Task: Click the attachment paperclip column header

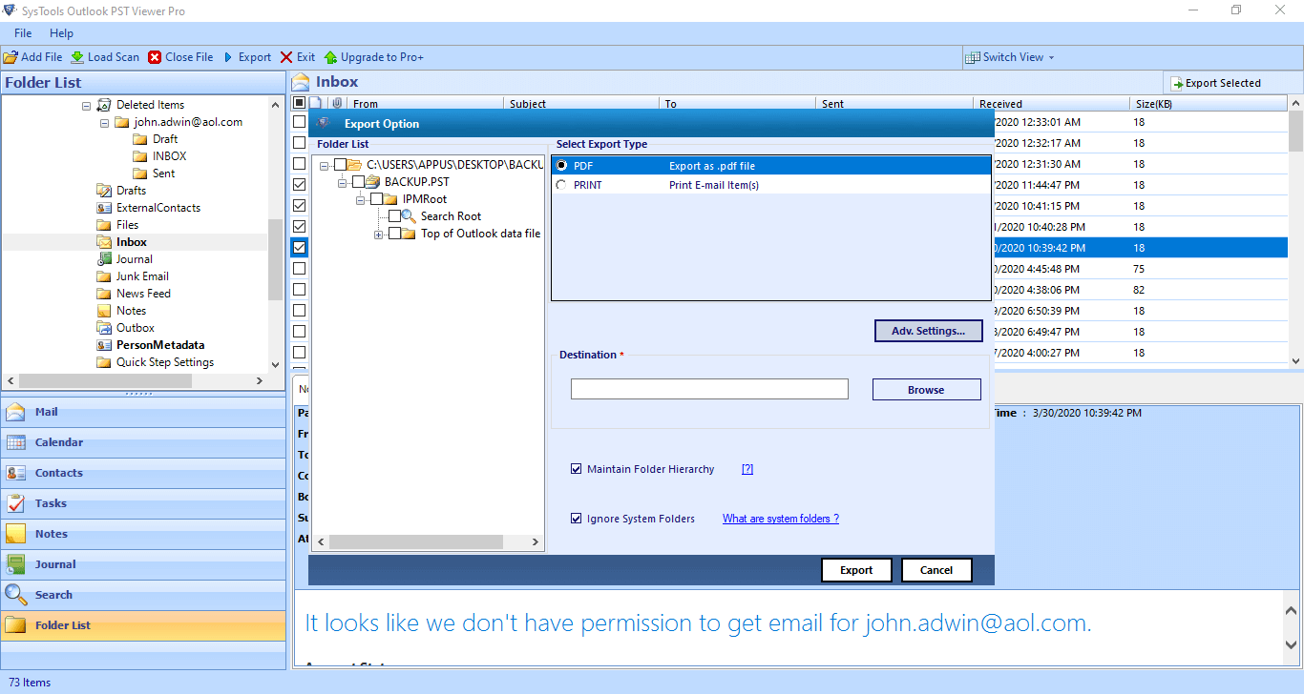Action: [336, 103]
